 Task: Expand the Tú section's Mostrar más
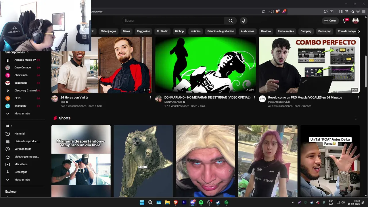click(23, 180)
